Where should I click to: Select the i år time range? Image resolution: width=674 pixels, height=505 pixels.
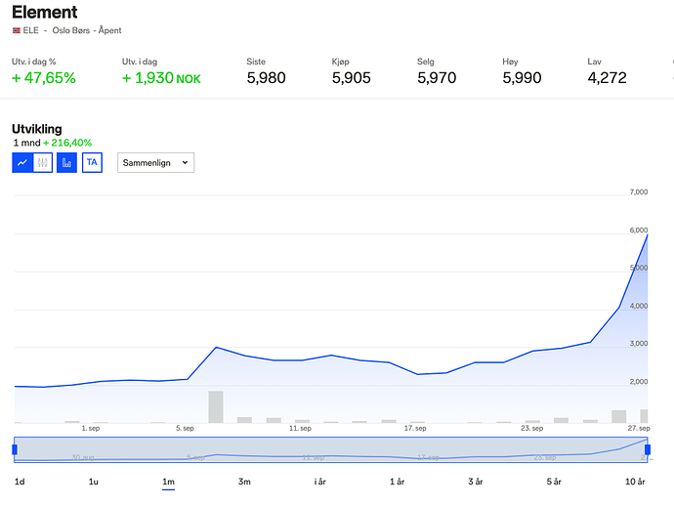click(319, 482)
